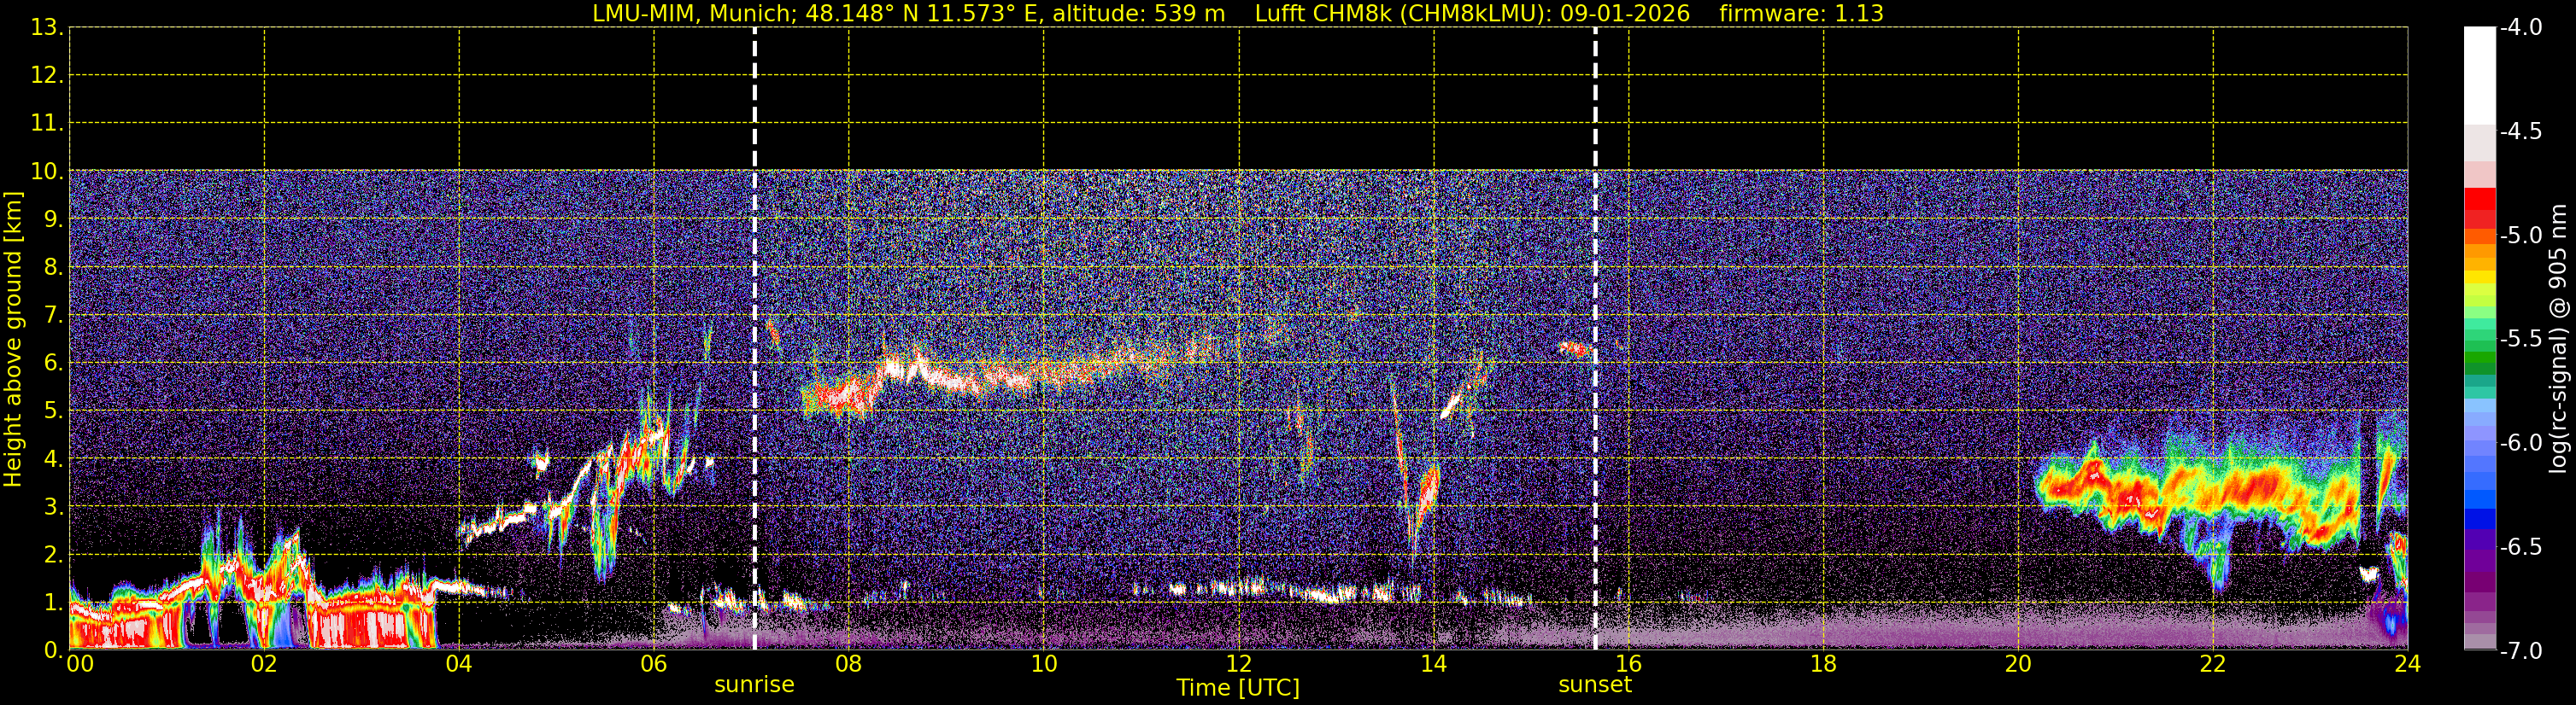The height and width of the screenshot is (705, 2576).
Task: Click the '11.' height axis tick label
Action: coord(48,124)
